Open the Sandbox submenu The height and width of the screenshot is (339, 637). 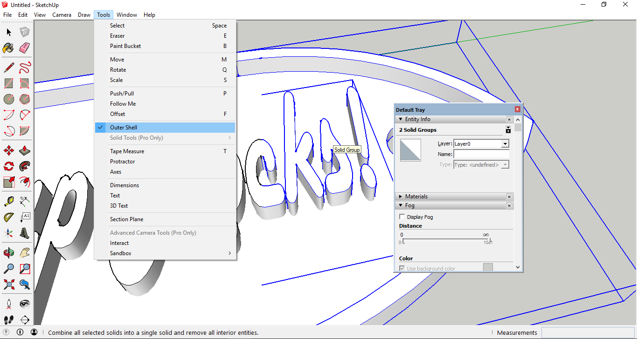(165, 253)
